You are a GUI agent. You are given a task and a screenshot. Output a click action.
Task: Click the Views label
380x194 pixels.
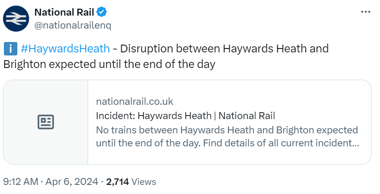tap(144, 182)
